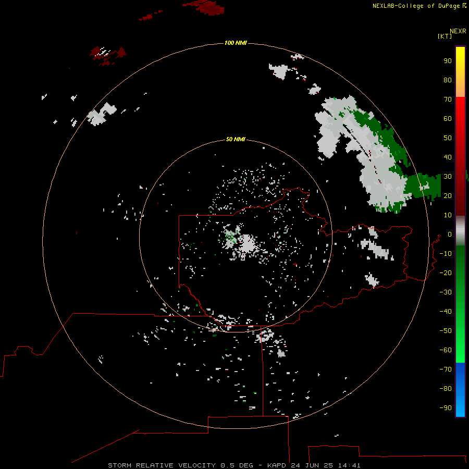Image resolution: width=469 pixels, height=469 pixels.
Task: Click the 40 value on velocity scale
Action: coord(448,157)
